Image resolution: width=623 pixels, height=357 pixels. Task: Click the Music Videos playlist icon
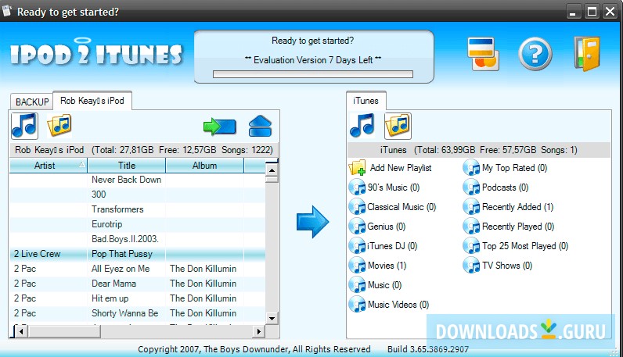pos(357,305)
